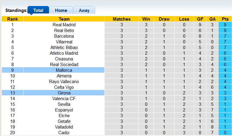Switch to the Away standings tab

coord(84,10)
